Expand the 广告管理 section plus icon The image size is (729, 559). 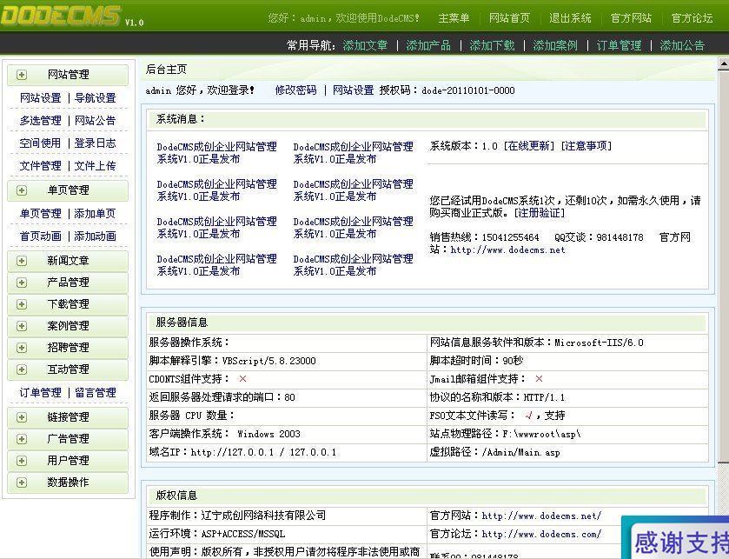point(22,439)
